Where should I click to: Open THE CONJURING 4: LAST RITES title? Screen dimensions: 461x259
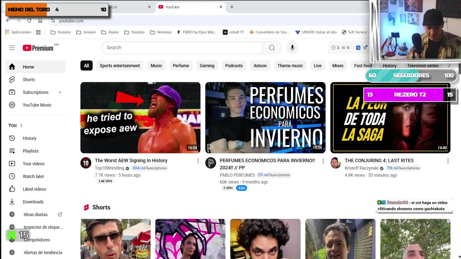pos(379,160)
